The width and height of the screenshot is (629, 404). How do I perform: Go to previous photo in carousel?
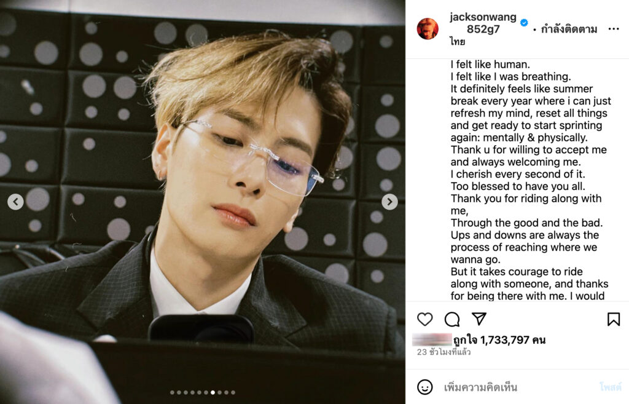[x=15, y=202]
